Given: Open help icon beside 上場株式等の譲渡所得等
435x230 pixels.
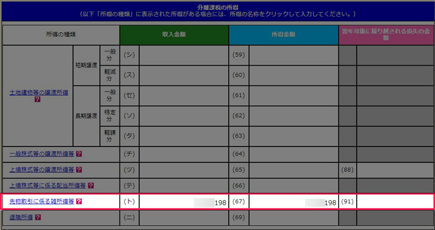Looking at the screenshot, I should pyautogui.click(x=79, y=170).
